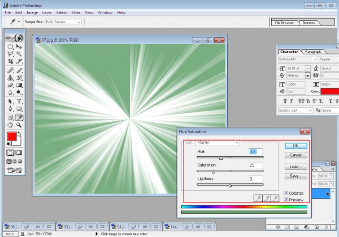339x237 pixels.
Task: Click the red foreground color swatch
Action: point(12,136)
